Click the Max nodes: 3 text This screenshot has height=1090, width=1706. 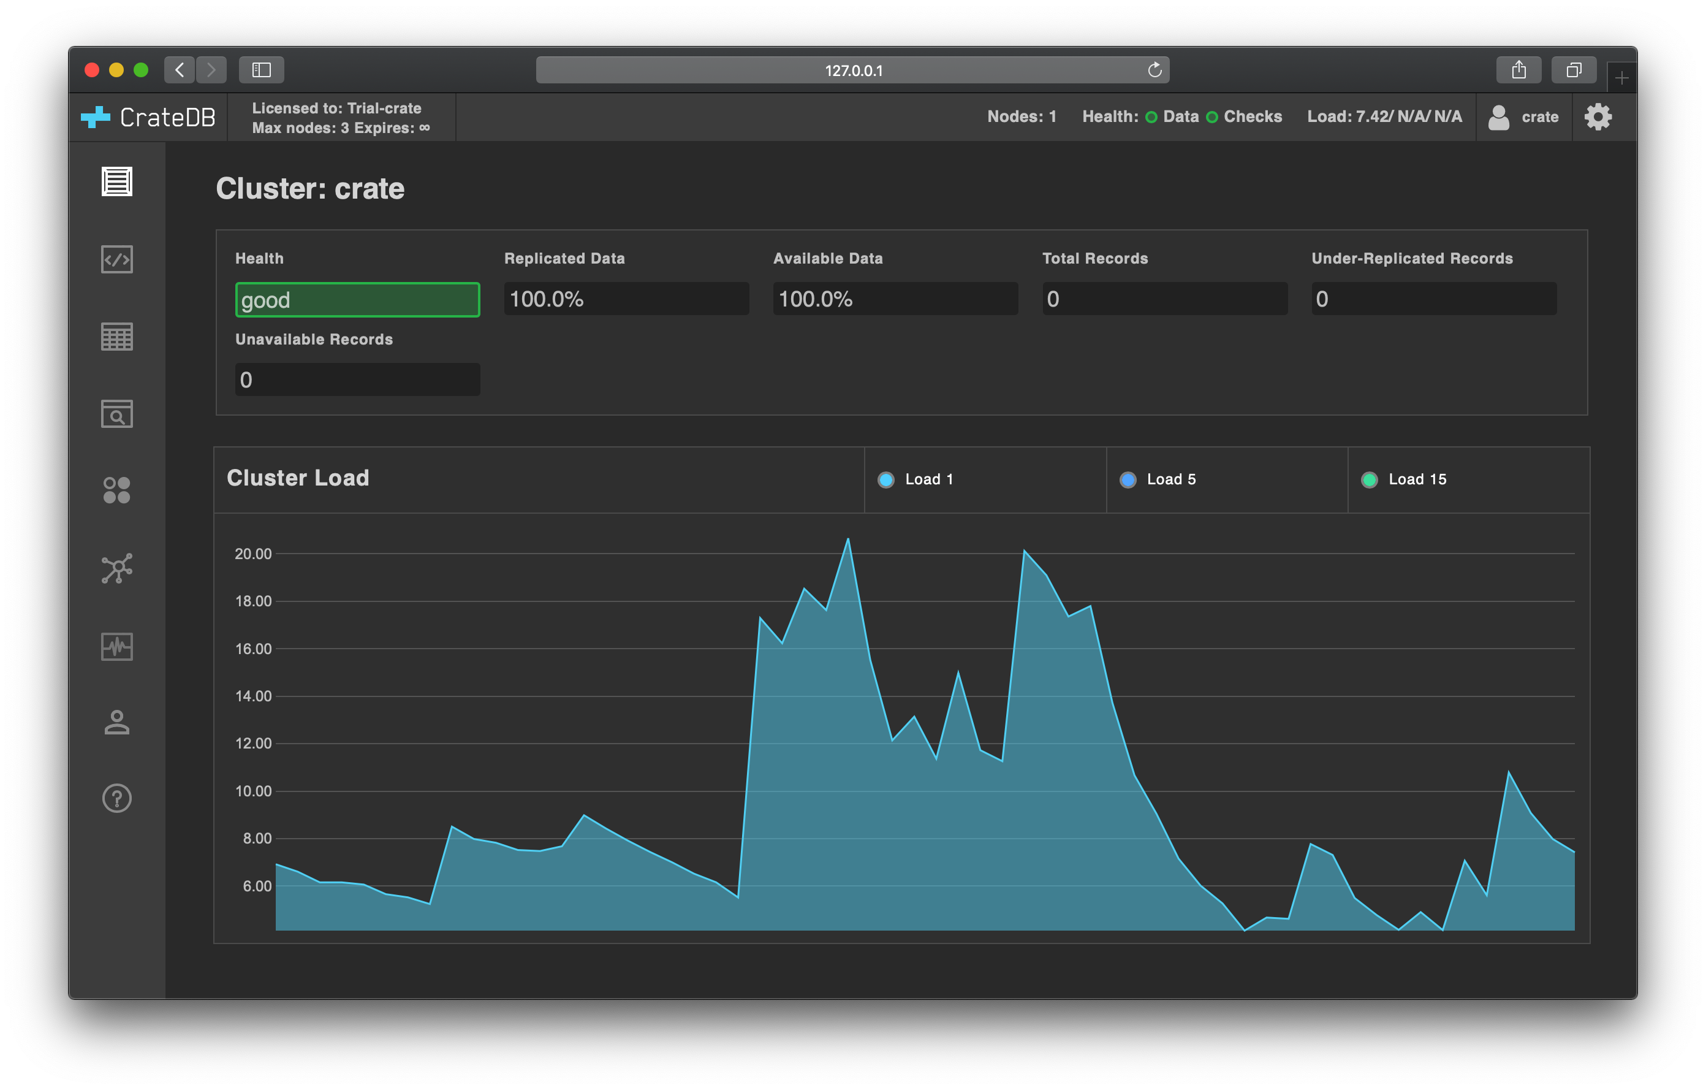(x=301, y=128)
